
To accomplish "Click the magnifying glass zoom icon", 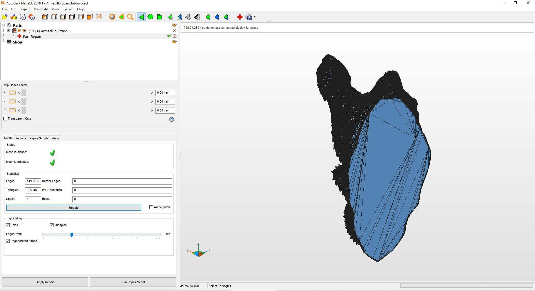I will point(130,17).
